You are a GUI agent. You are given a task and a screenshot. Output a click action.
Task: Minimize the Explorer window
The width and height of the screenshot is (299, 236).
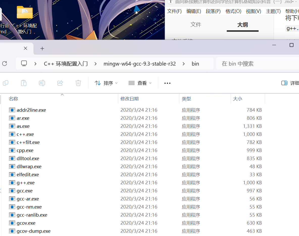point(274,45)
